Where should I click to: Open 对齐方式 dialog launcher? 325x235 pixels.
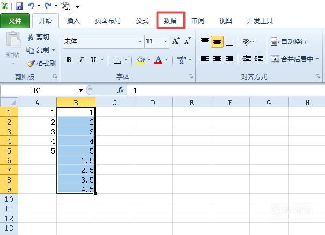pos(317,77)
